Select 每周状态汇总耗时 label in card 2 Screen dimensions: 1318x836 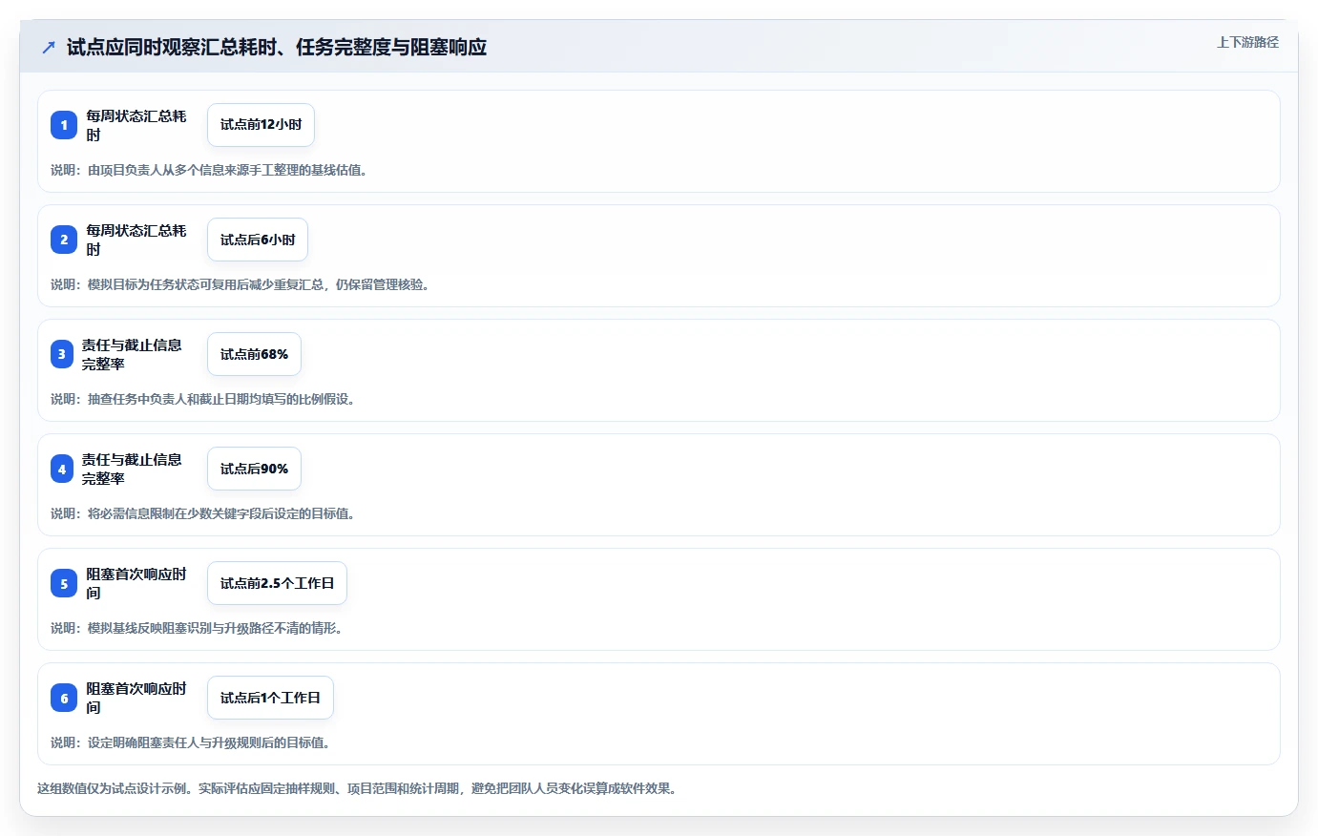click(x=136, y=240)
